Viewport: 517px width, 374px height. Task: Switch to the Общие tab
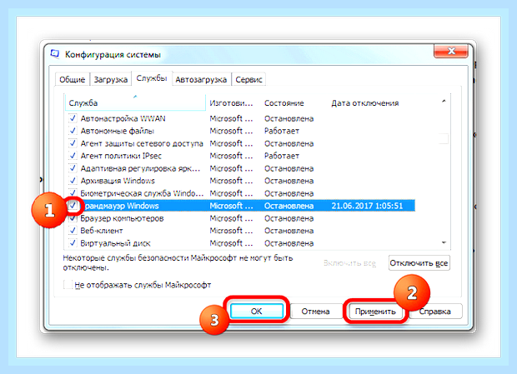73,79
